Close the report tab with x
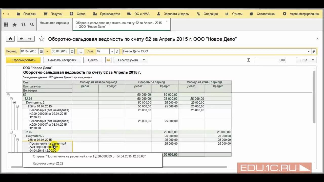Viewport: 324px width, 182px height. [x=167, y=22]
